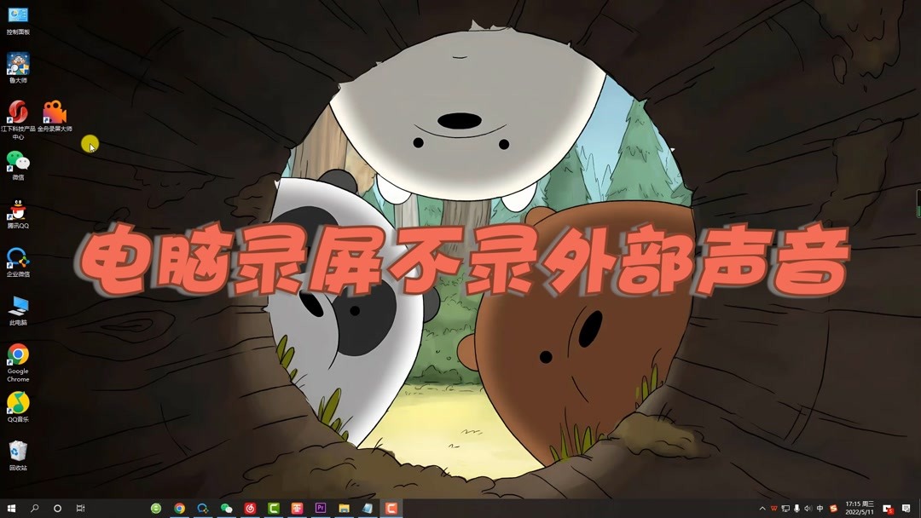The image size is (921, 518).
Task: Open 企业微信 from the desktop
Action: [x=18, y=258]
